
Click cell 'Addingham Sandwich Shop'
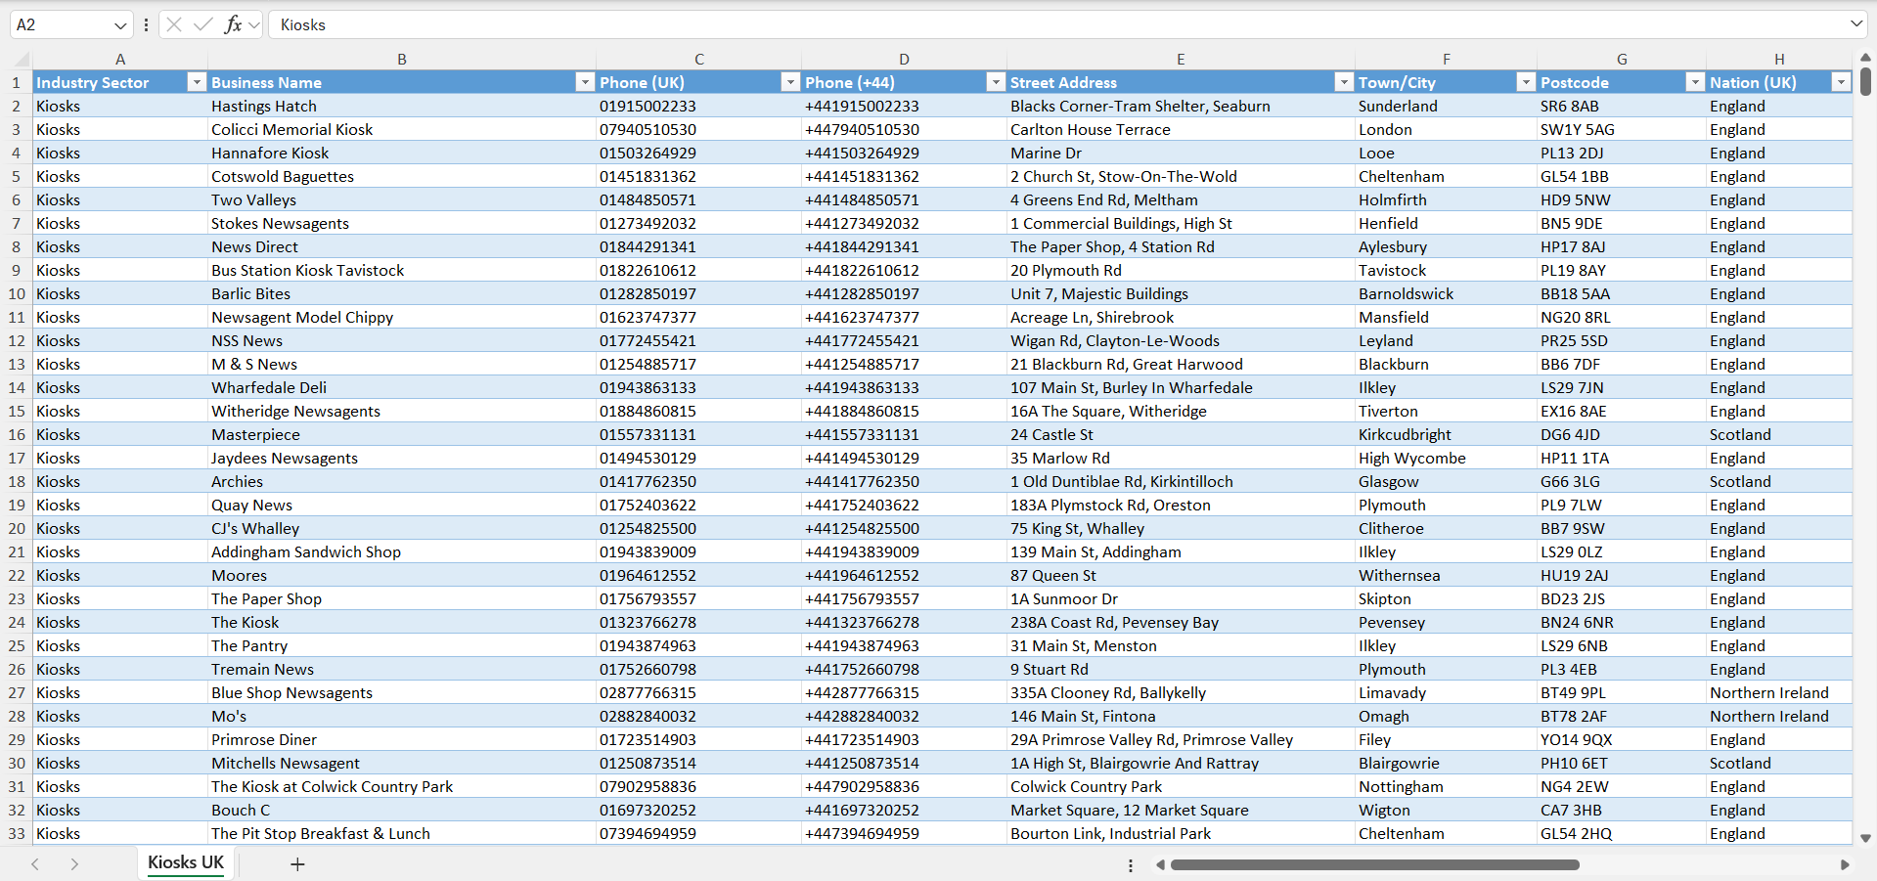pyautogui.click(x=402, y=551)
